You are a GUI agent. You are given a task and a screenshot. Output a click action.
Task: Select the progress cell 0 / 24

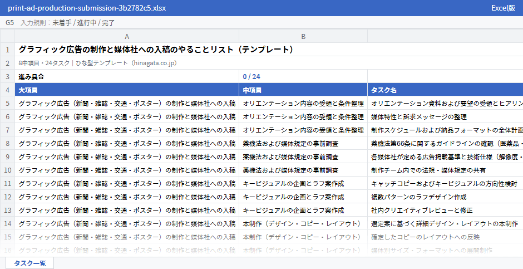303,76
